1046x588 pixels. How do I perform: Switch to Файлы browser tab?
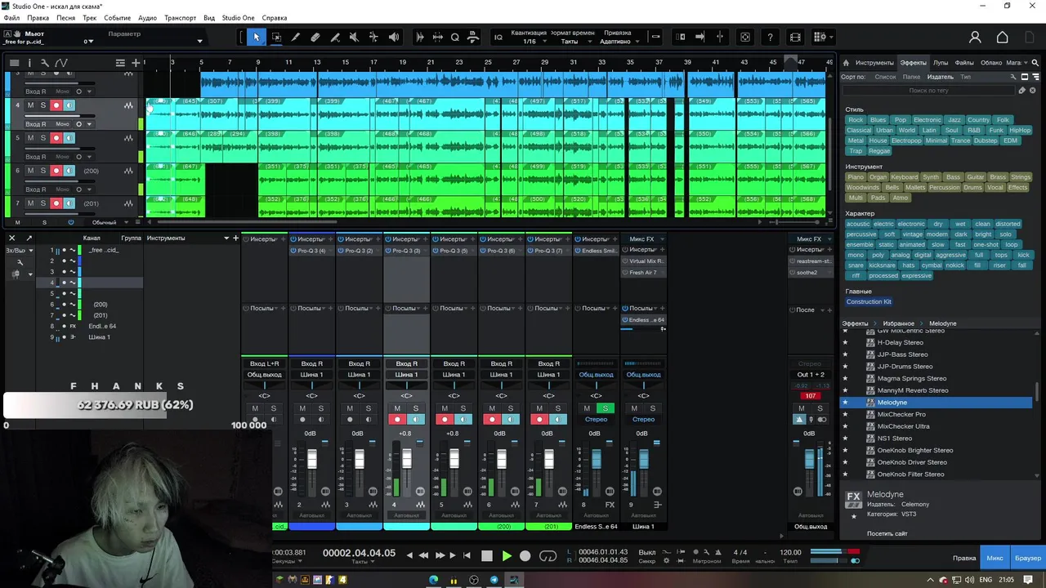pyautogui.click(x=964, y=63)
